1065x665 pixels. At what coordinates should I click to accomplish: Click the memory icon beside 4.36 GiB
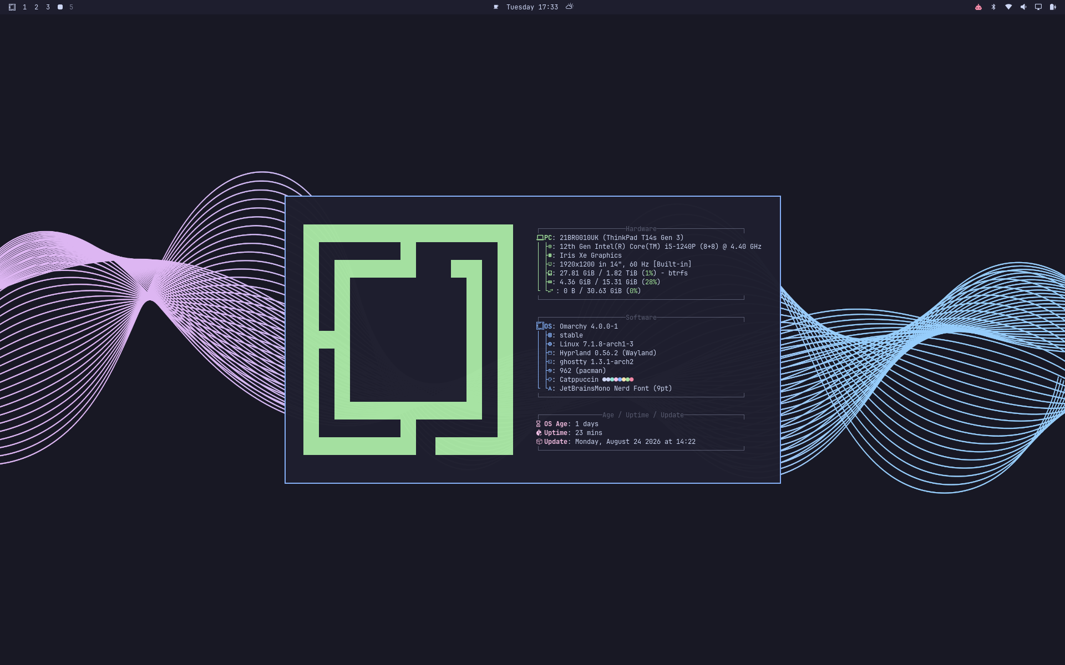(550, 282)
